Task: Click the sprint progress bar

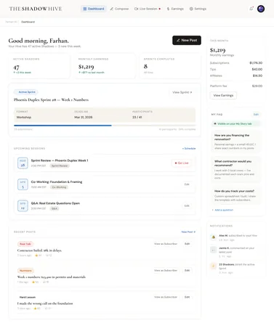Action: pos(105,126)
